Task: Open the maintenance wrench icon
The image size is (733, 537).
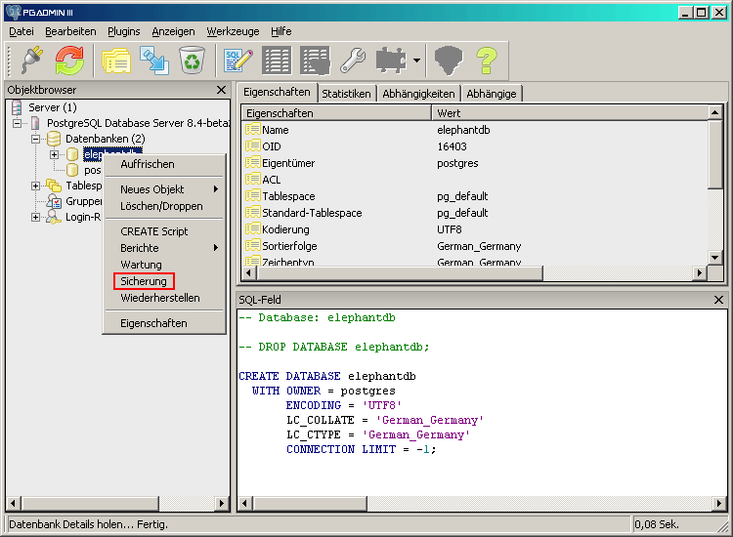Action: (x=353, y=61)
